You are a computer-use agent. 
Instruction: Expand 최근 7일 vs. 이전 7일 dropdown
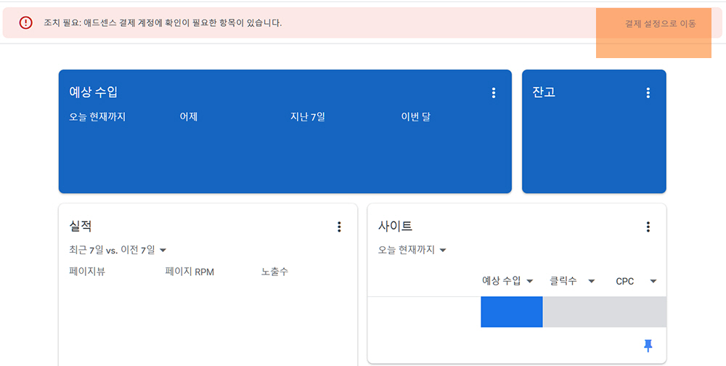point(118,251)
